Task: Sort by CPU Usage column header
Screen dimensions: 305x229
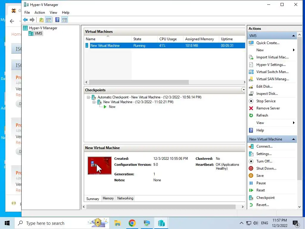Action: coord(170,39)
